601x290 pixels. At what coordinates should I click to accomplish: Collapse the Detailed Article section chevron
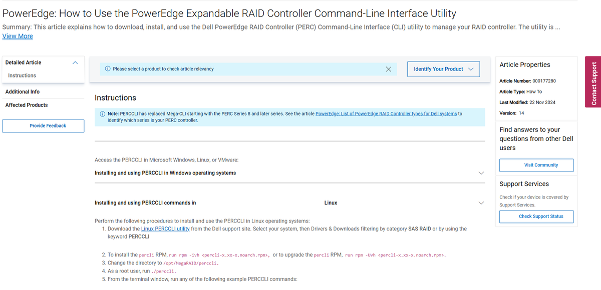(x=75, y=62)
